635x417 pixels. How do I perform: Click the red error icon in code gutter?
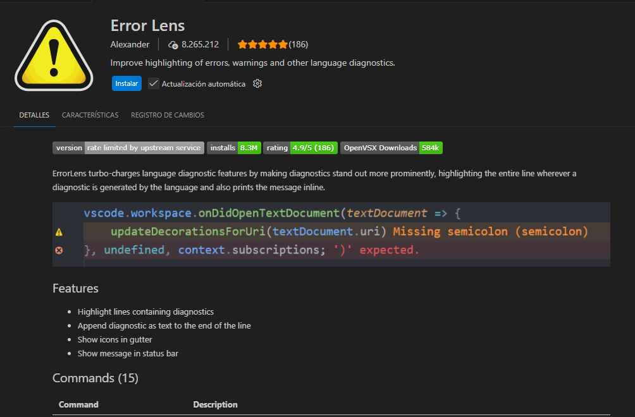(59, 250)
